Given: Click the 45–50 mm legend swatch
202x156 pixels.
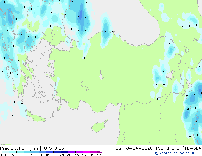Looking at the screenshot, I should tap(94, 152).
